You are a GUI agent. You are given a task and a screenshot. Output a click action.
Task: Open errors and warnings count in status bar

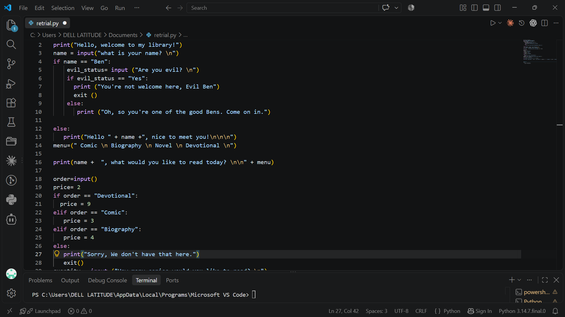(79, 311)
